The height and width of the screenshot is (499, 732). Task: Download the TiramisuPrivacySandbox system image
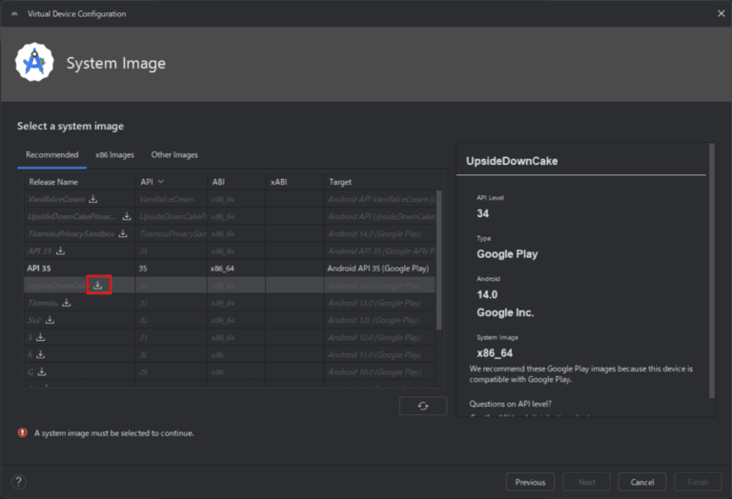point(121,233)
